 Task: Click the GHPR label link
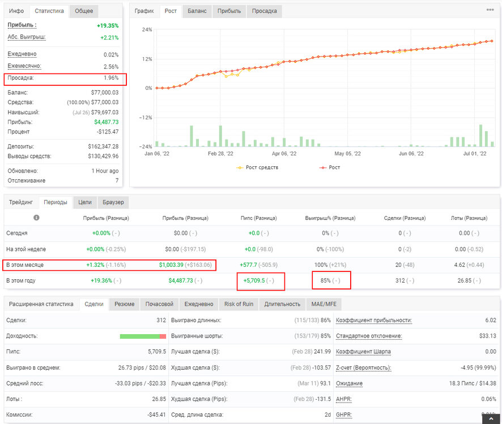[344, 415]
